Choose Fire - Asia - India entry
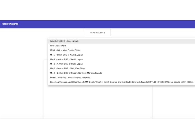 pos(121,46)
